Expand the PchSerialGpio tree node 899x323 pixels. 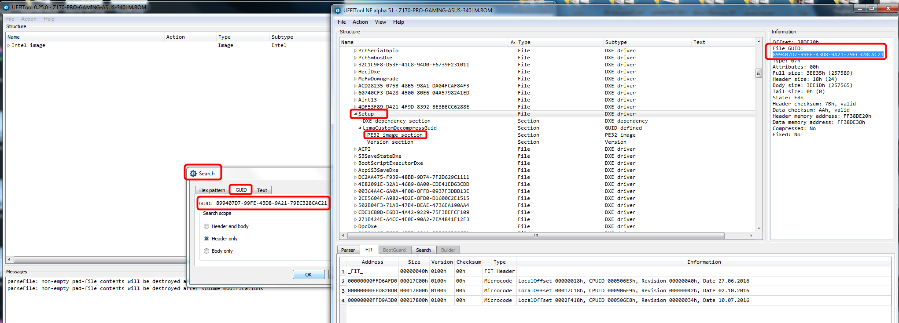tap(355, 51)
